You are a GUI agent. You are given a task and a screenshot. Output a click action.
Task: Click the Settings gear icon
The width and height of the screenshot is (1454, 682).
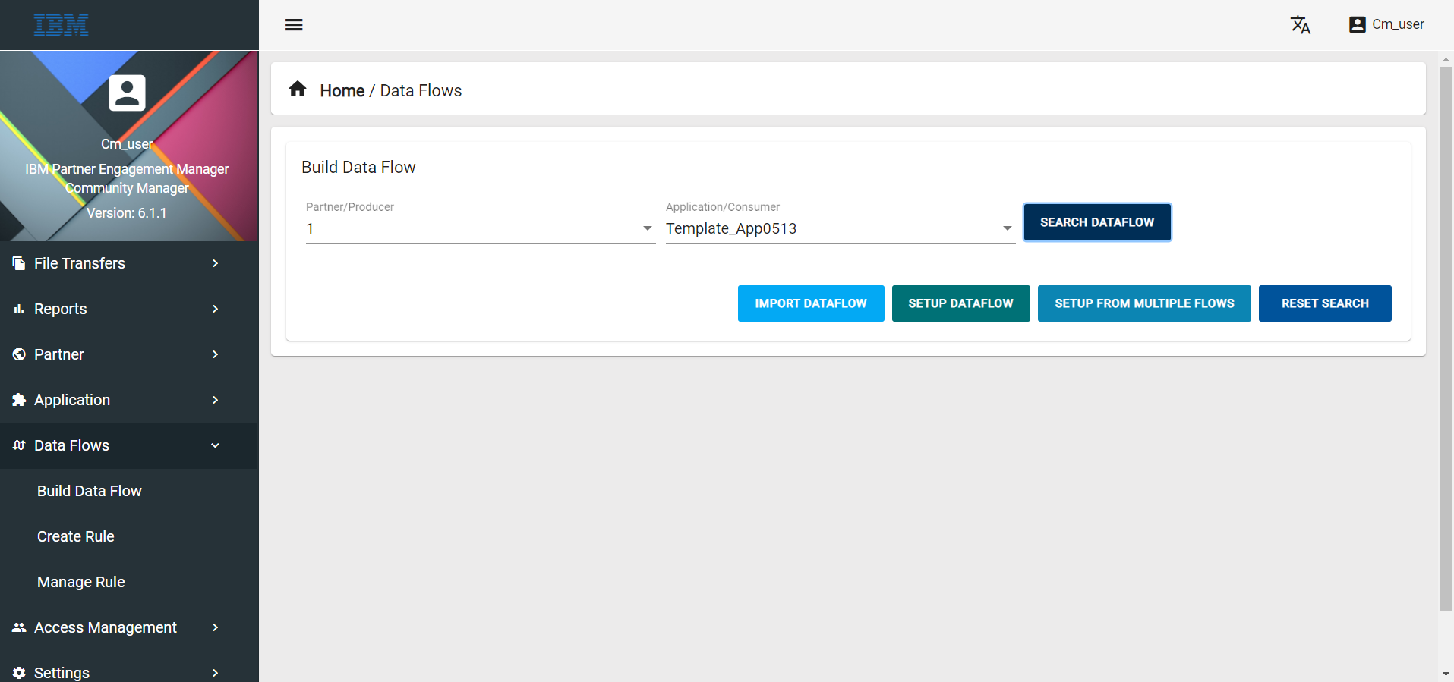tap(19, 673)
